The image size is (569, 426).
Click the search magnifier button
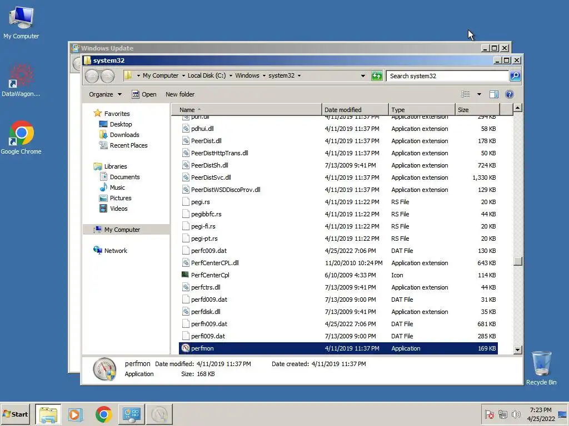click(515, 75)
